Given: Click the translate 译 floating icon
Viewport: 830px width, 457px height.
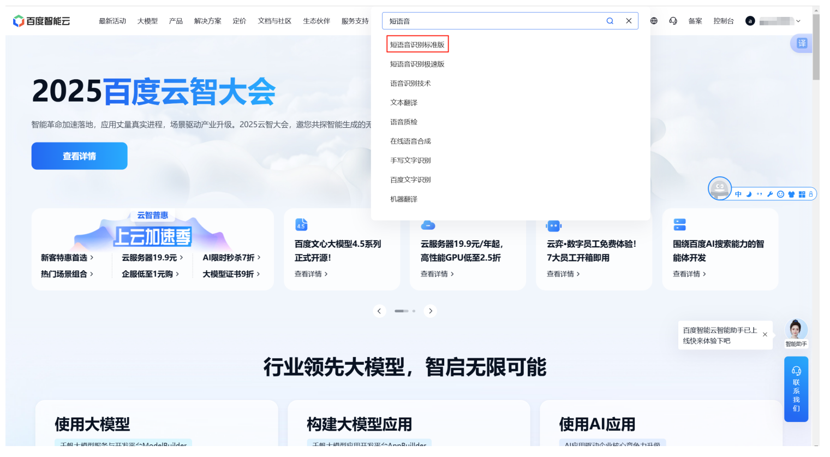Looking at the screenshot, I should pos(802,43).
